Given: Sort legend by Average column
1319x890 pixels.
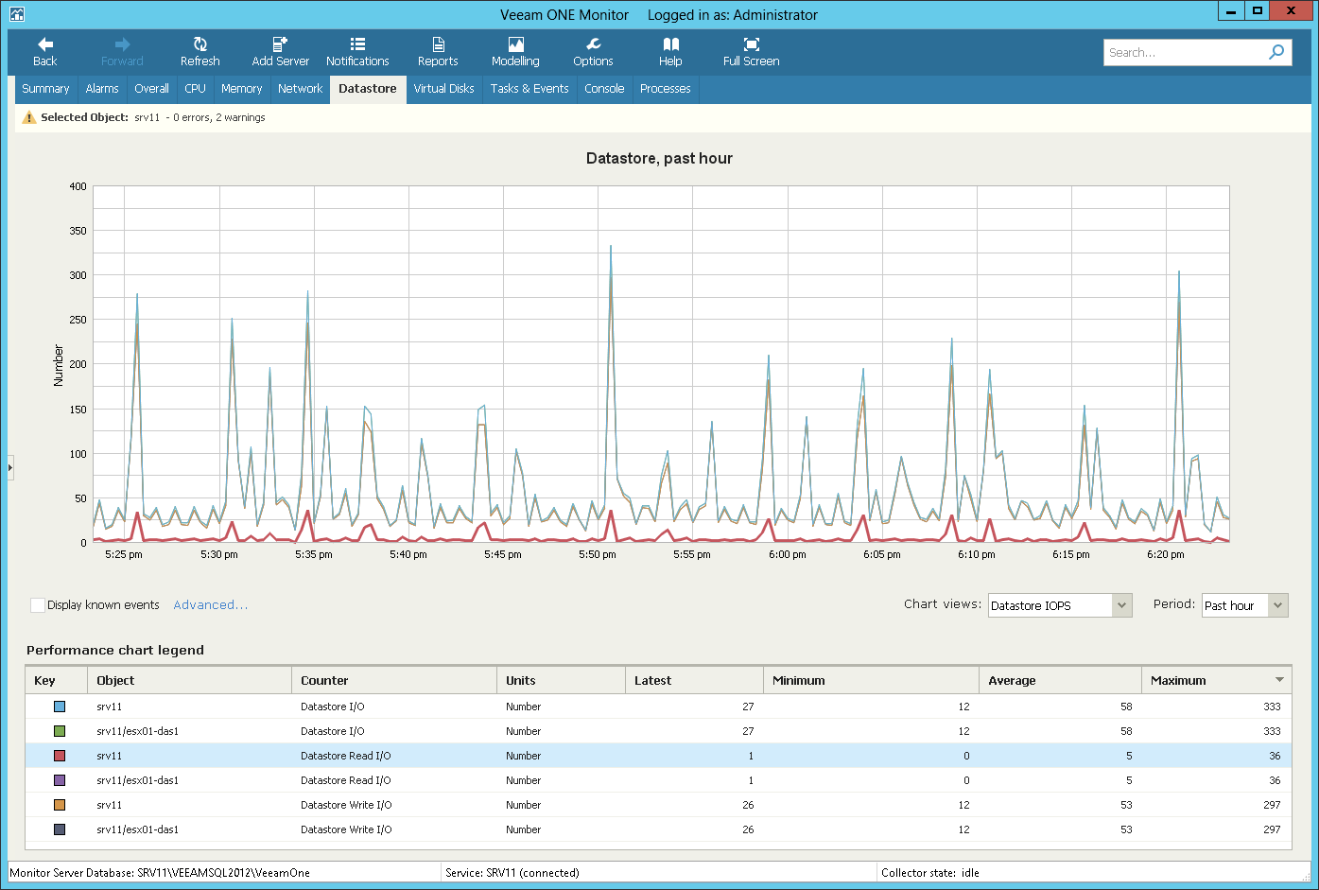Looking at the screenshot, I should click(1060, 680).
